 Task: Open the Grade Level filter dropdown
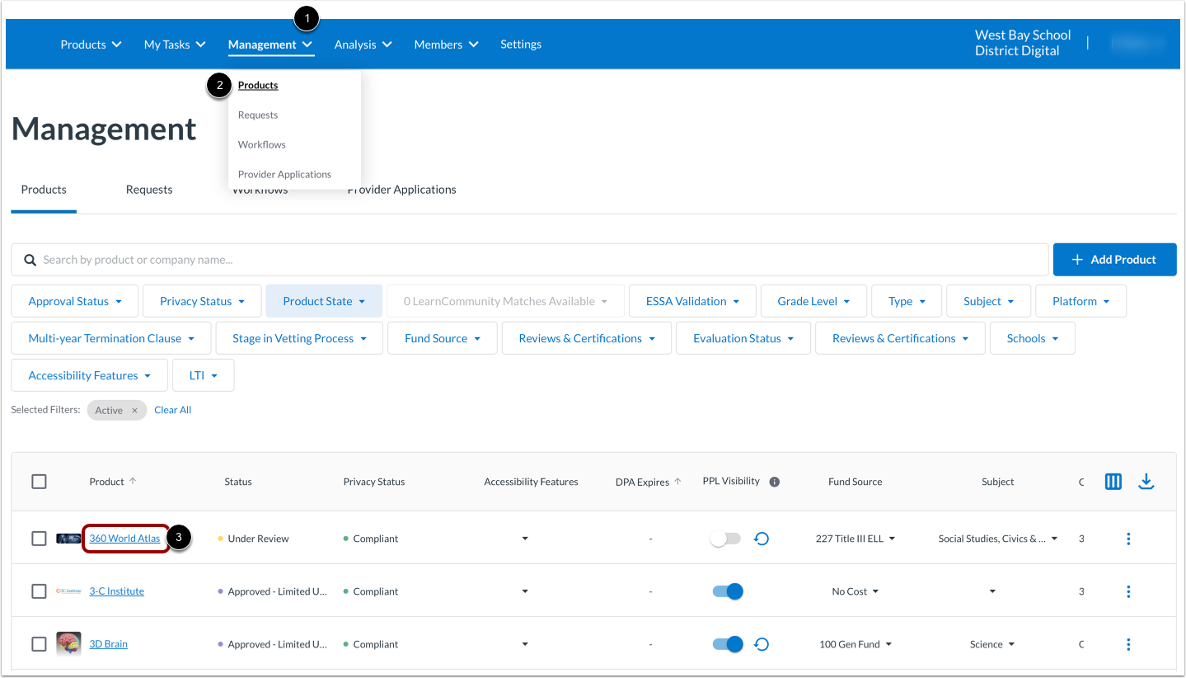(x=813, y=300)
